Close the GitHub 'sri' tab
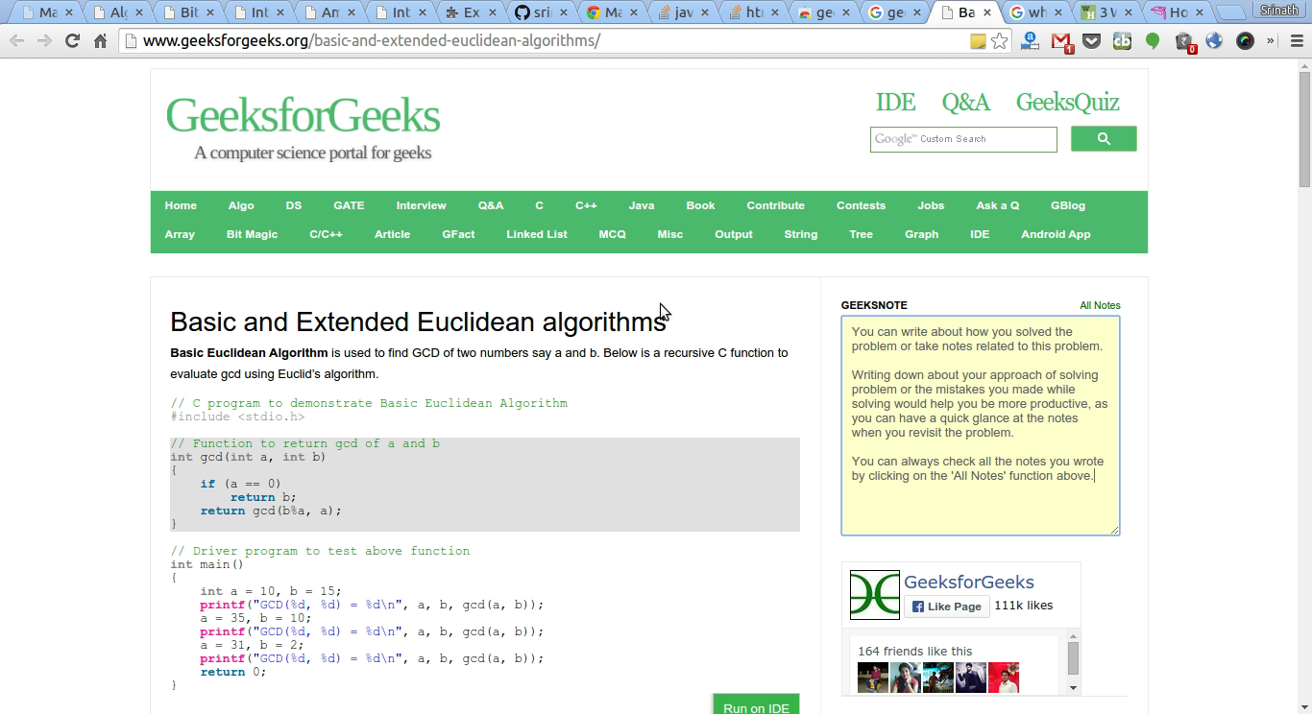The height and width of the screenshot is (714, 1312). pos(564,12)
